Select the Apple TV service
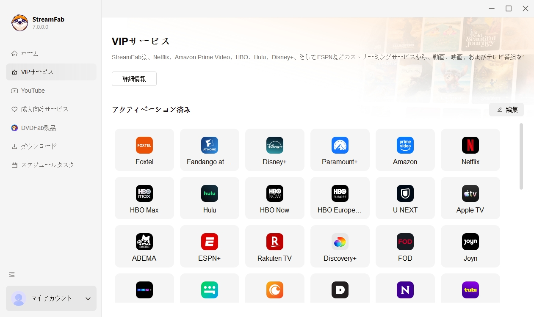The width and height of the screenshot is (534, 317). point(470,198)
